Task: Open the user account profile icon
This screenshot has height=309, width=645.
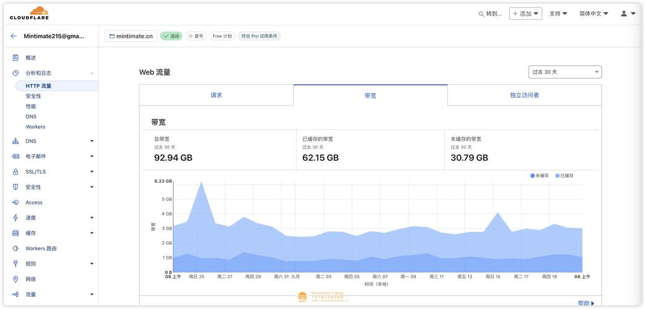Action: (x=624, y=14)
